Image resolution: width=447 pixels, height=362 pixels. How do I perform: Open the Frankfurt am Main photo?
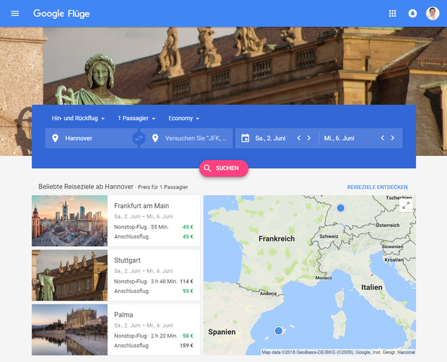tap(70, 221)
